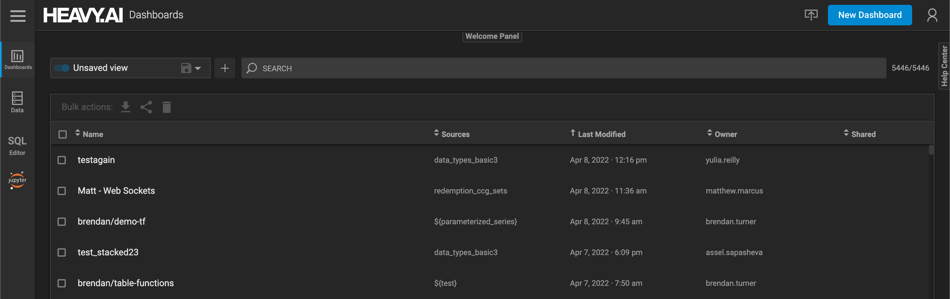Expand the save view dropdown arrow
This screenshot has height=299, width=950.
(x=198, y=68)
